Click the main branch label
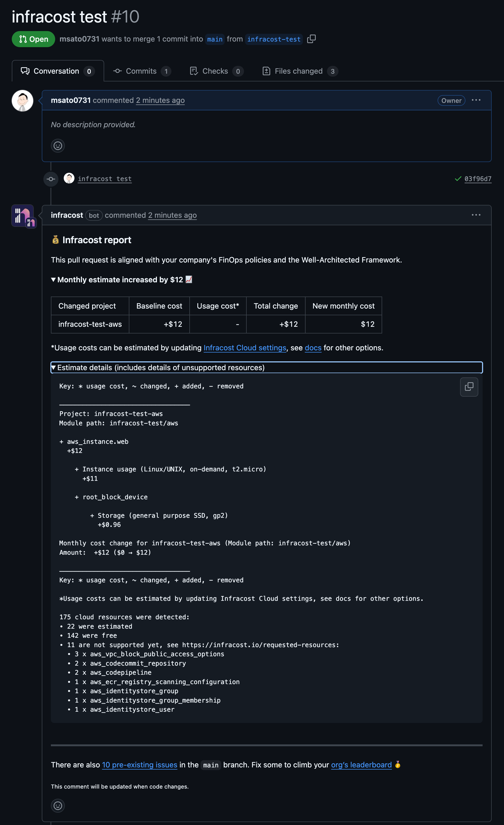504x825 pixels. click(x=215, y=39)
